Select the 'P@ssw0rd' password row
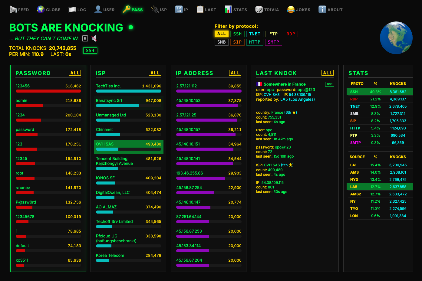The image size is (422, 281). click(48, 205)
